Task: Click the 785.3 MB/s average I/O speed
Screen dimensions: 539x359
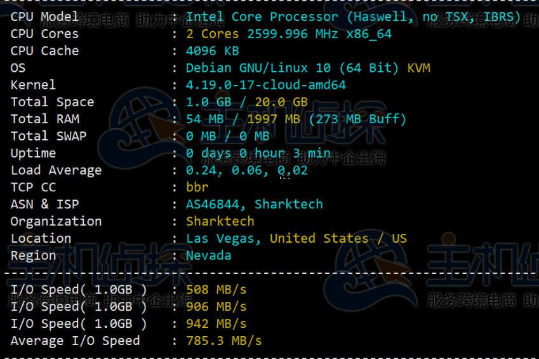Action: [x=223, y=341]
